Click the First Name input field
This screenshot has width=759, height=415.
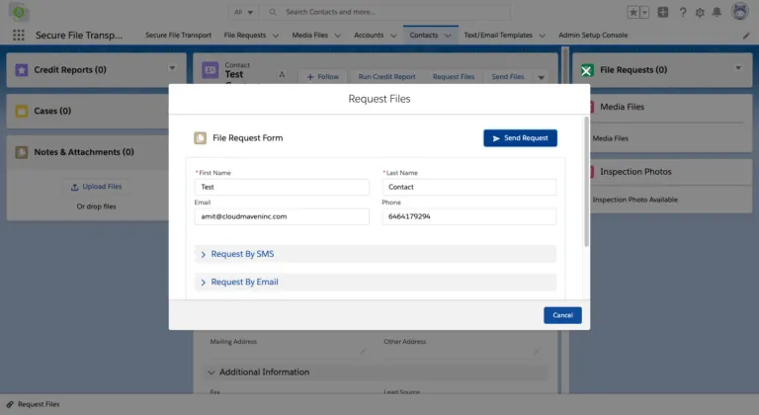point(282,187)
